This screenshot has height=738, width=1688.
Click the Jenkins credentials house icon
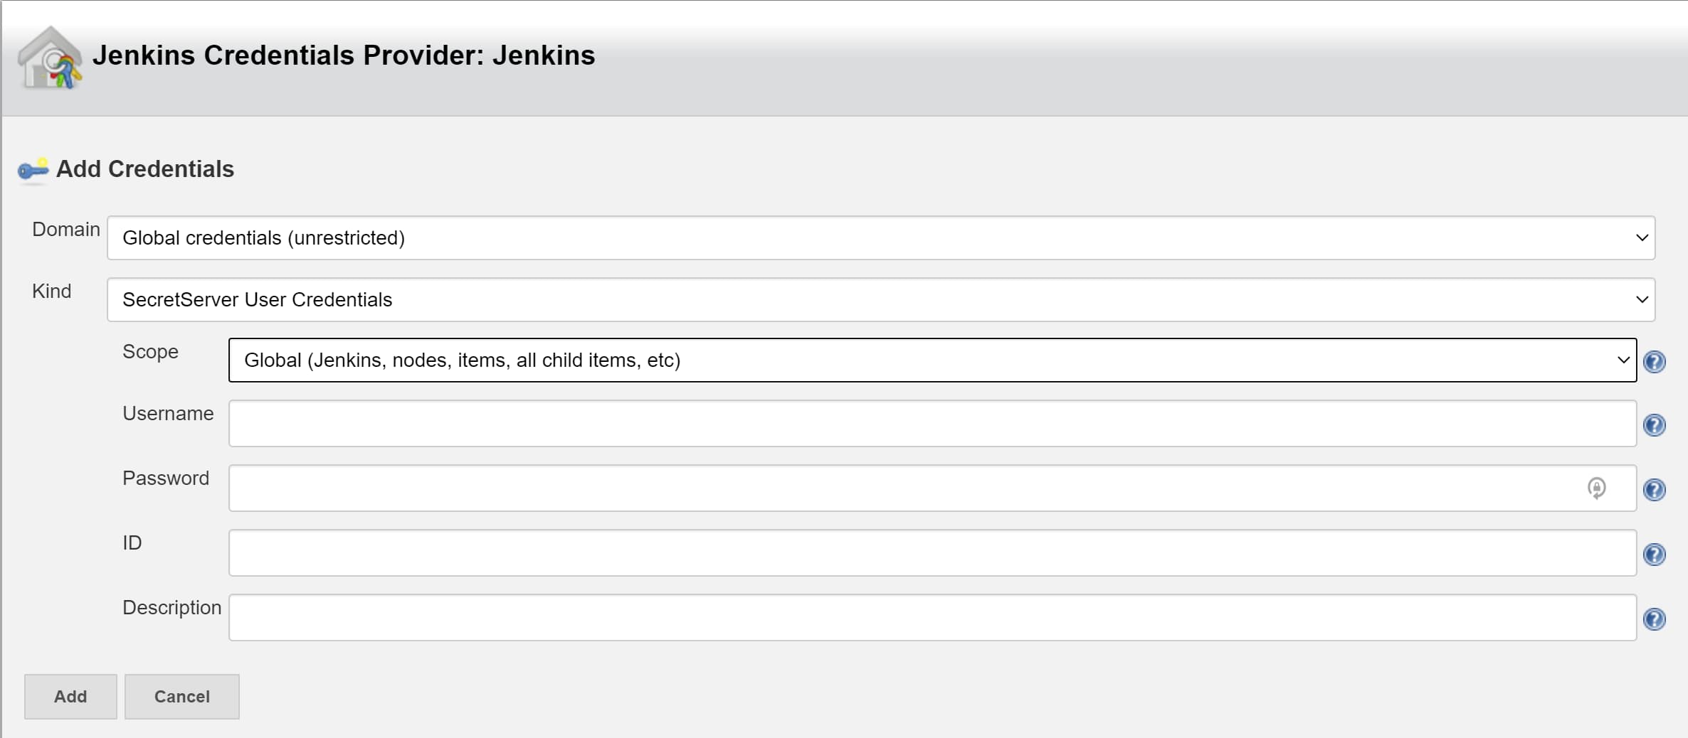tap(50, 58)
